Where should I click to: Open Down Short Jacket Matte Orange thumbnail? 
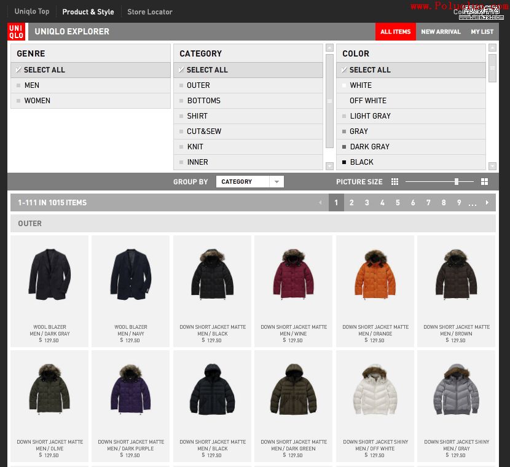[x=375, y=291]
